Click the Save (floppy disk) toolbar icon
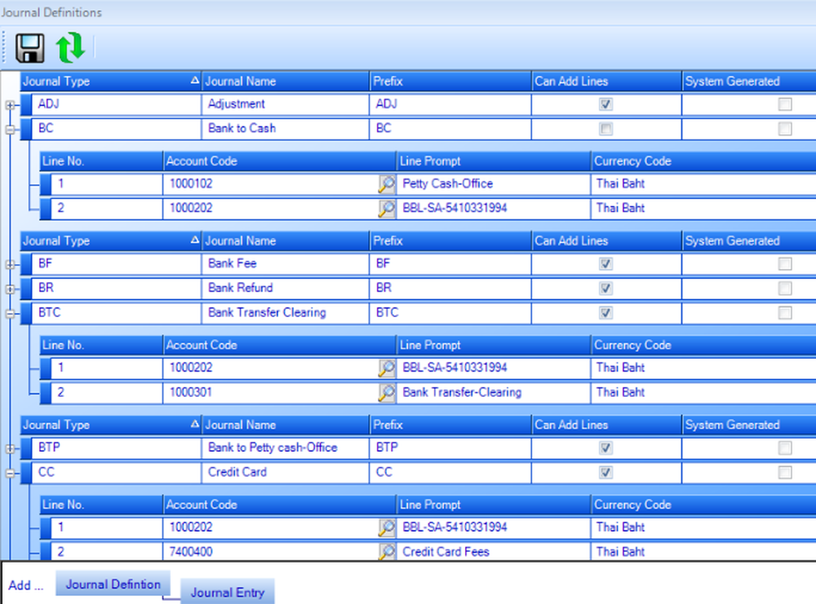 click(x=29, y=48)
